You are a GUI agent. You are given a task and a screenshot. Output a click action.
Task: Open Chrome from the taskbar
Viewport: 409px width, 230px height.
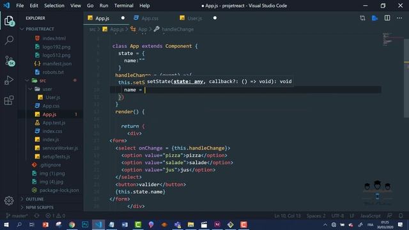pos(72,224)
